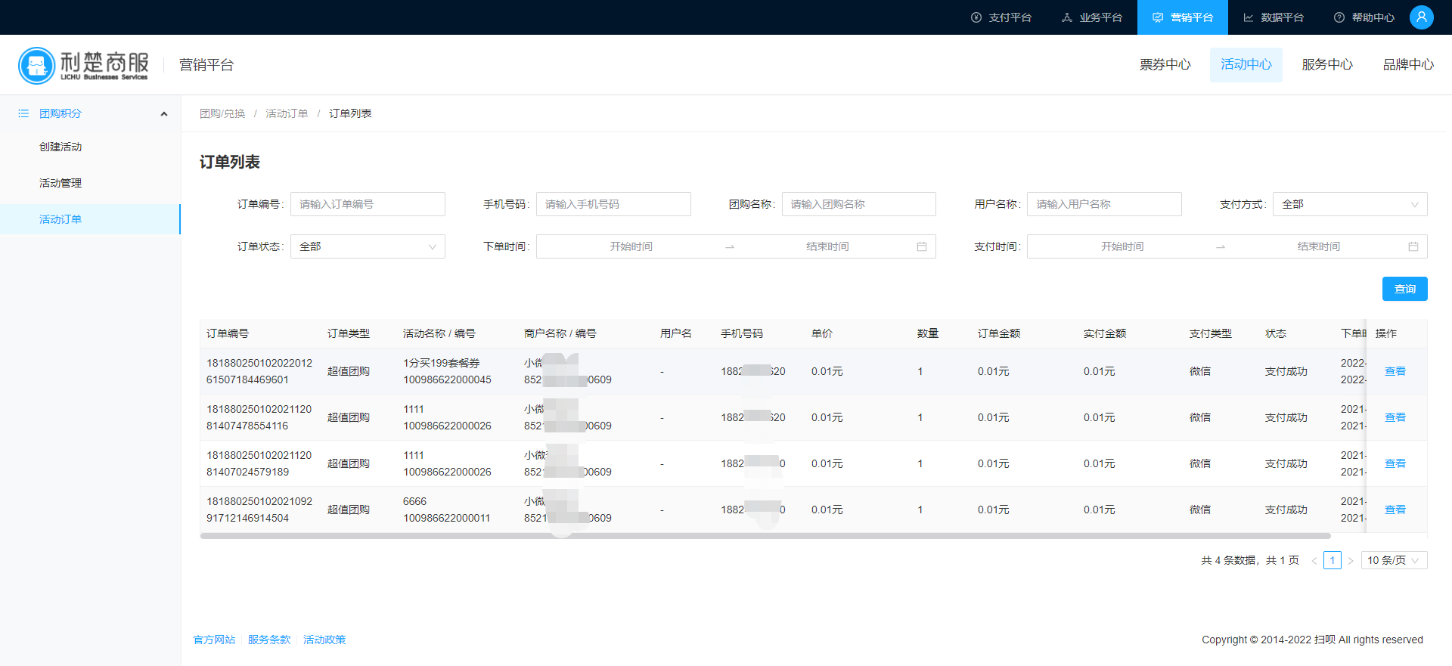Go to next page arrow in pagination
This screenshot has width=1452, height=666.
(x=1350, y=560)
